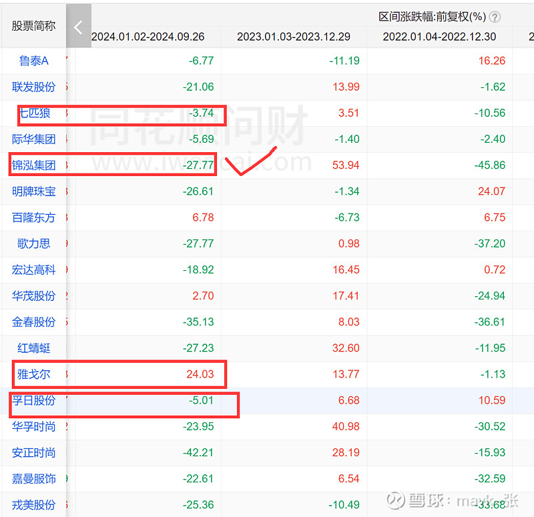Open the 红蜻蜓 stock link
This screenshot has width=534, height=517.
[34, 348]
